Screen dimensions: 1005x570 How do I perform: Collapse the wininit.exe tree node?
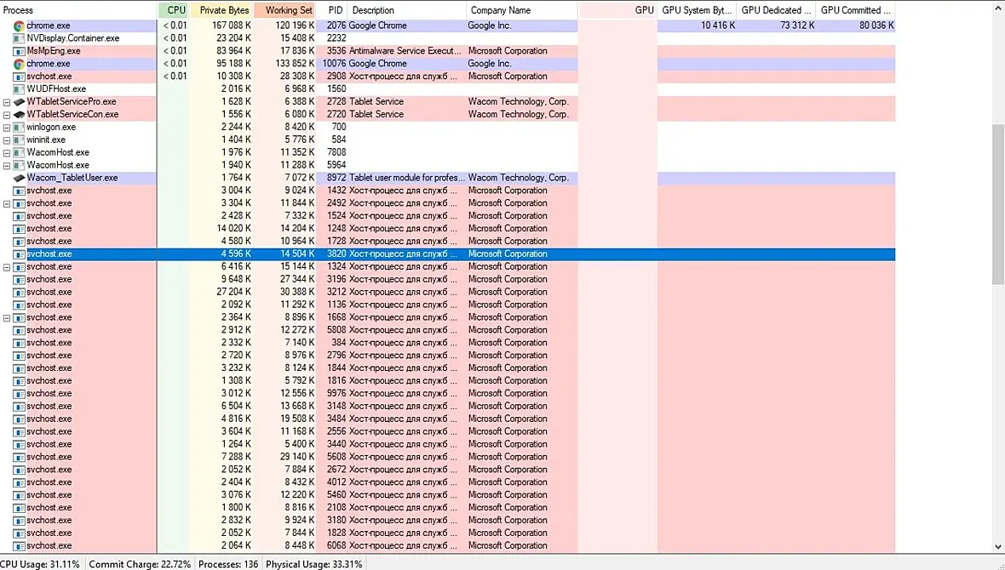tap(7, 140)
